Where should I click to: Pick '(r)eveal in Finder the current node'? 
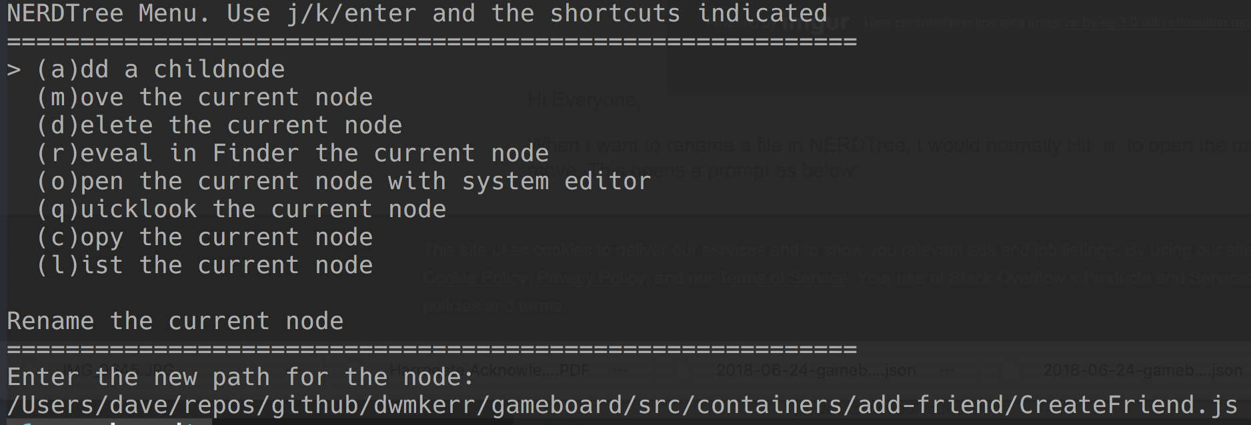click(292, 153)
